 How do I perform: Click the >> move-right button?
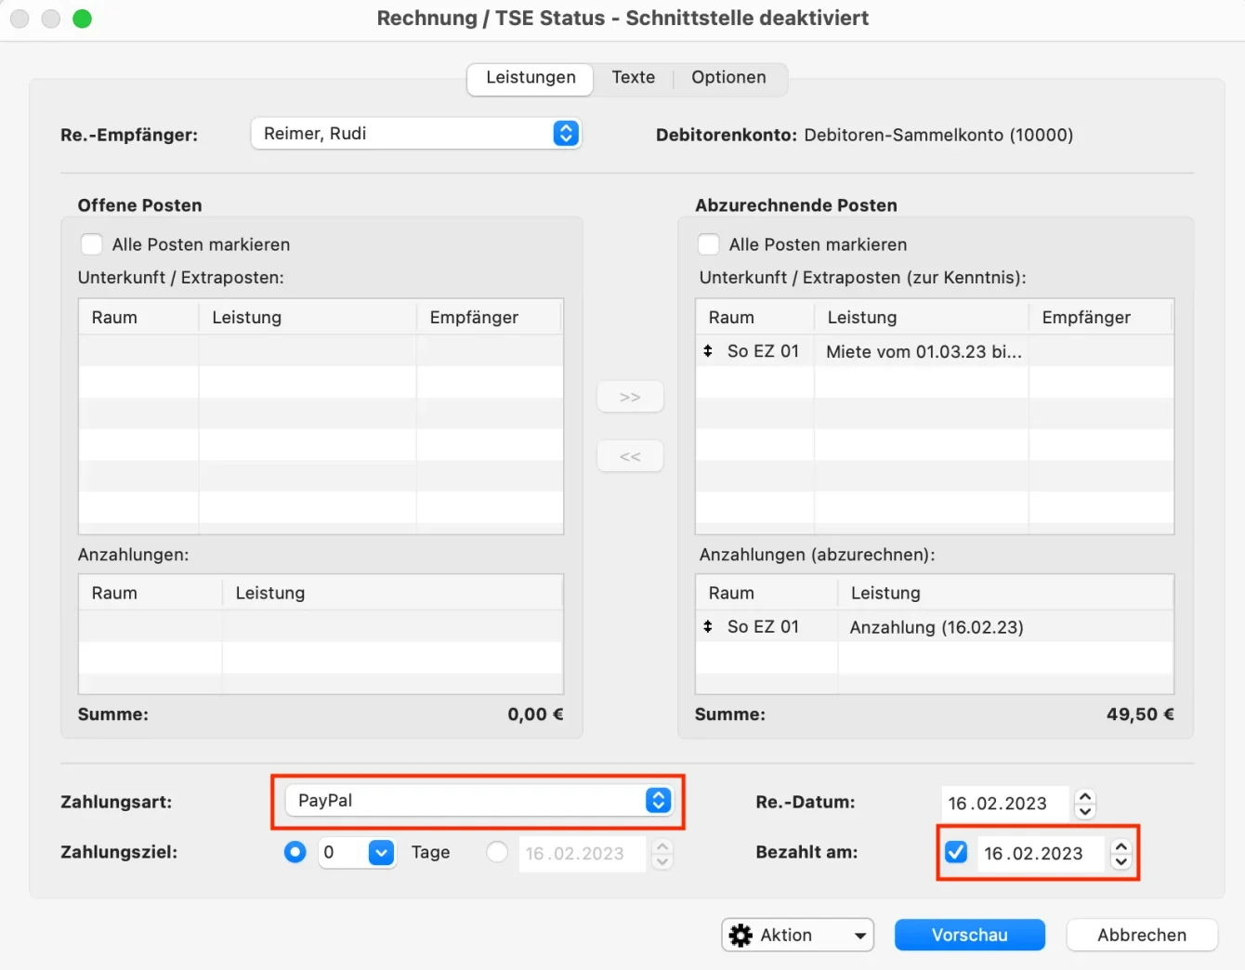coord(630,397)
